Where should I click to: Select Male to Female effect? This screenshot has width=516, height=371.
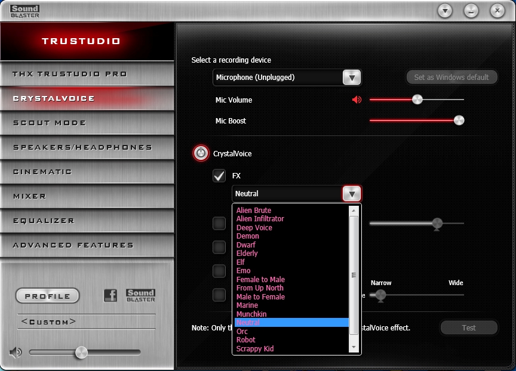pos(260,296)
